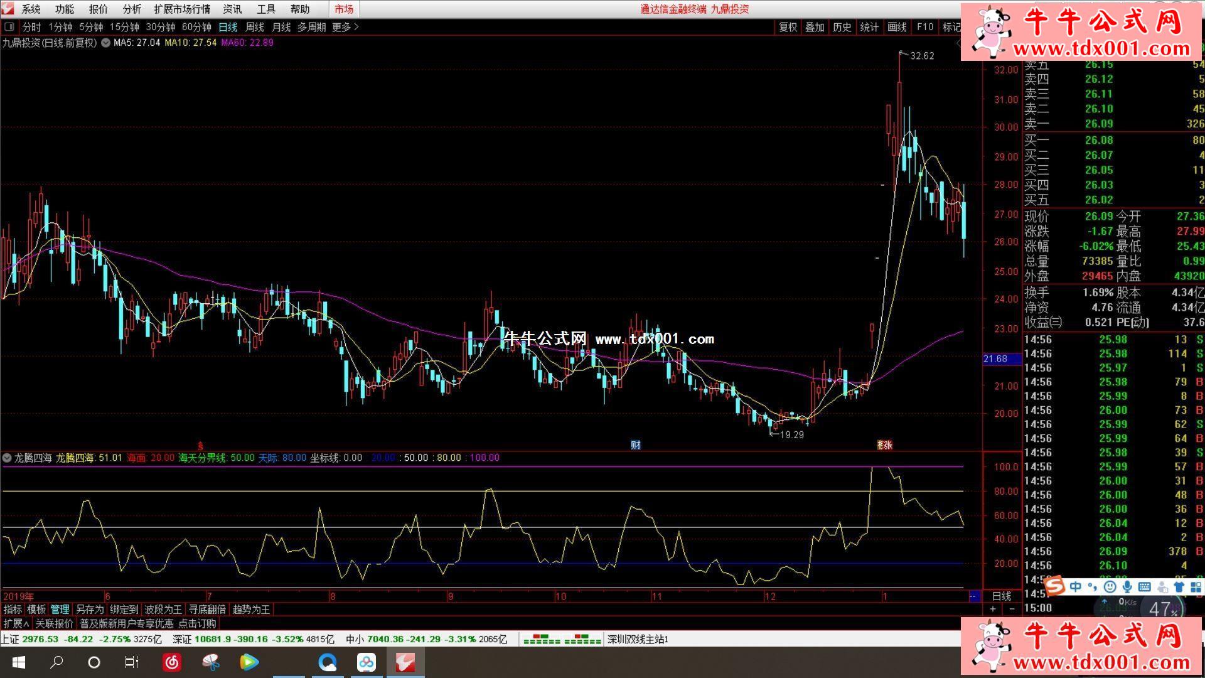Open the 分析 menu
Image resolution: width=1205 pixels, height=678 pixels.
tap(132, 9)
